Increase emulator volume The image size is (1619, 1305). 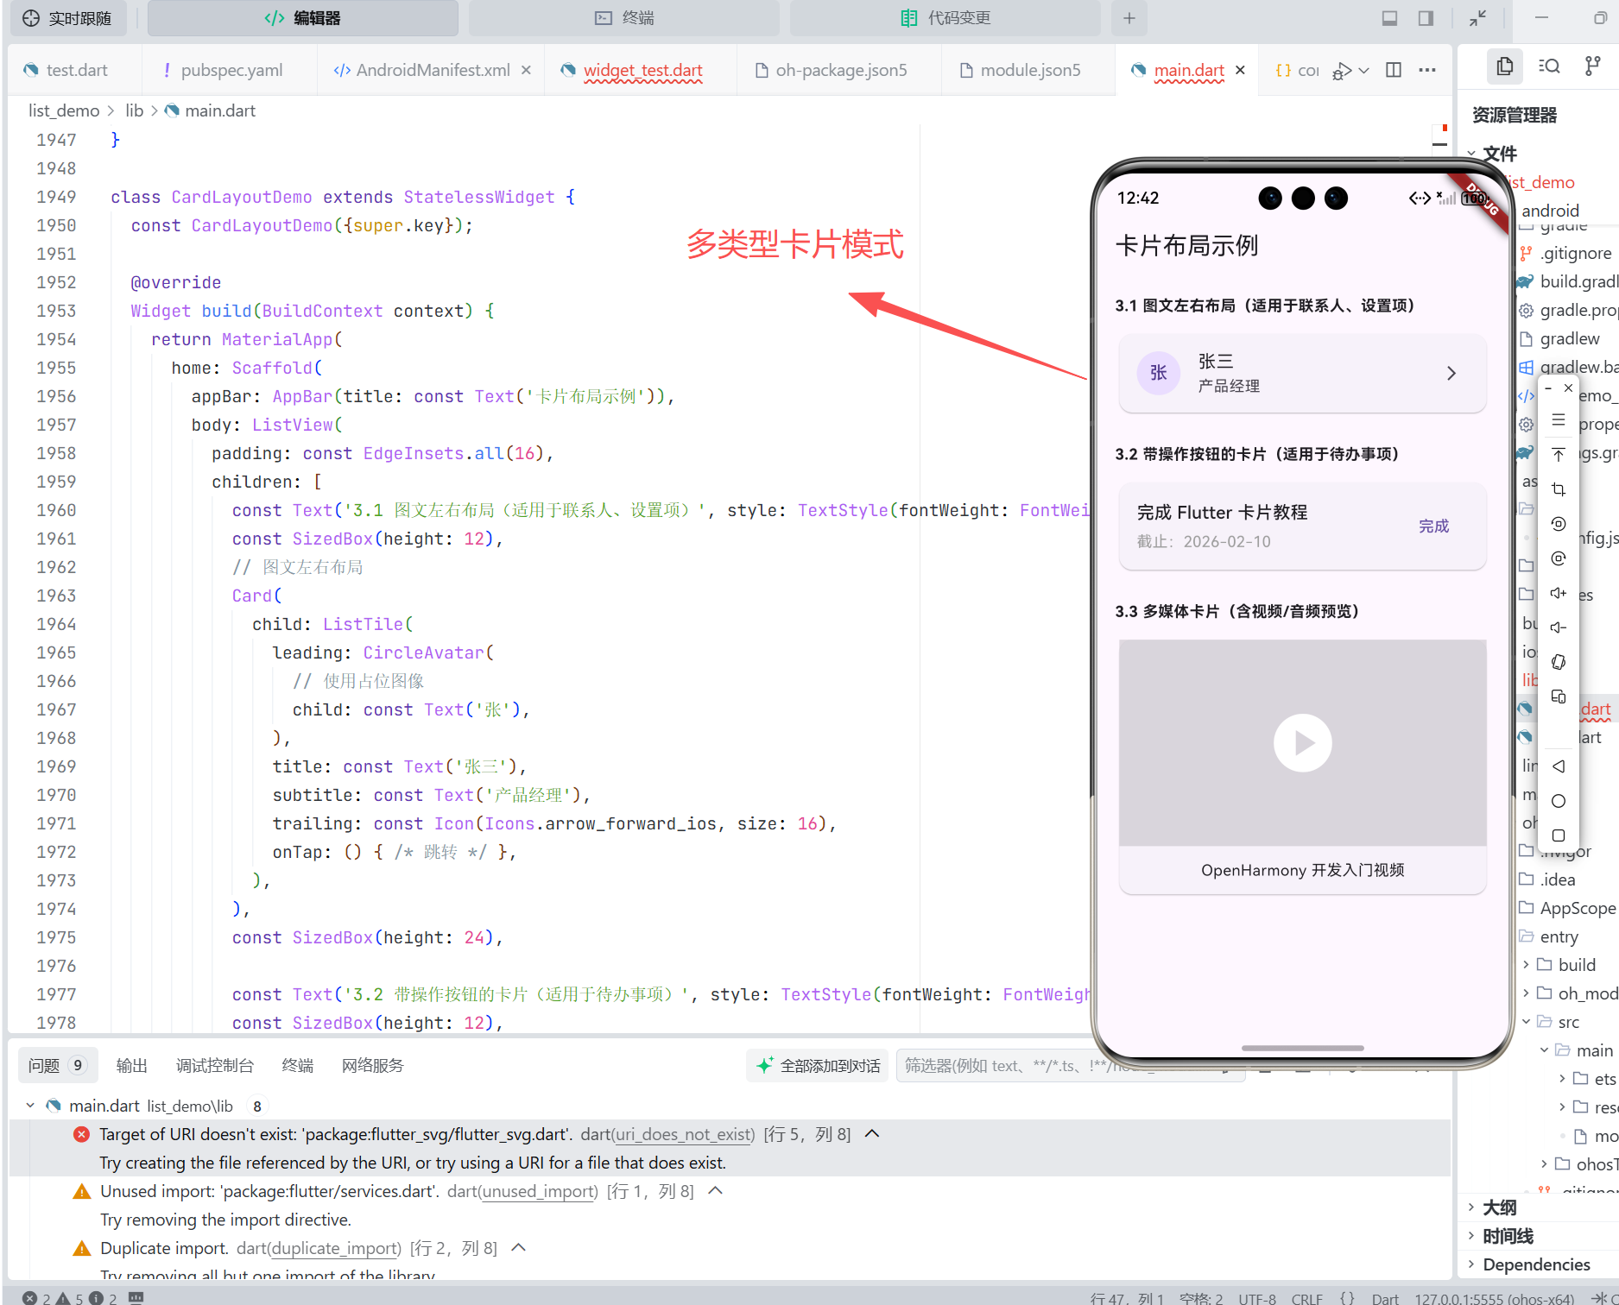[1559, 593]
